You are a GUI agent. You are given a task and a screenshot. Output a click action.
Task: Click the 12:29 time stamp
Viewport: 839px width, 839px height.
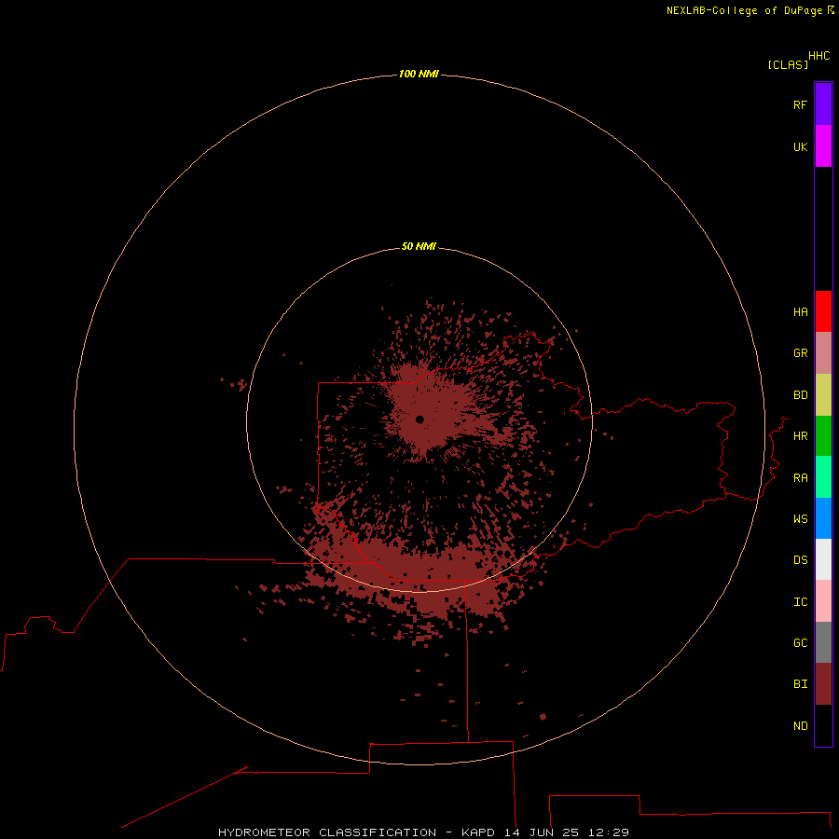coord(609,832)
